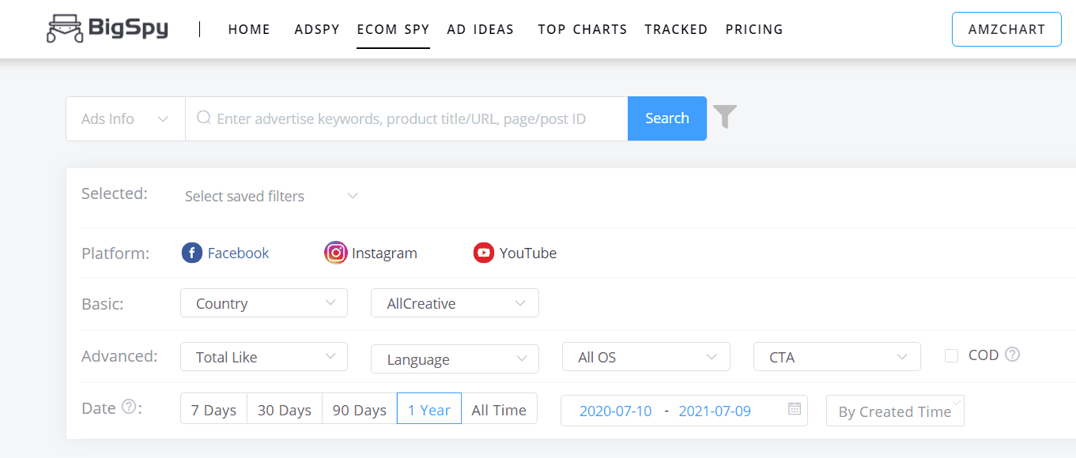Select the 30 Days date range
This screenshot has width=1076, height=458.
coord(285,409)
